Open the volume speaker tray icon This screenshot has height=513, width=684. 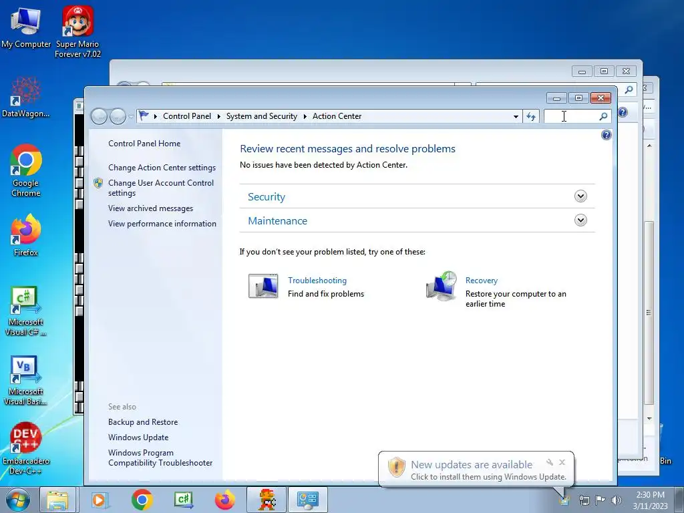[616, 500]
